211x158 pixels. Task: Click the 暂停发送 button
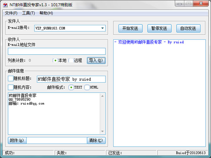click(159, 28)
